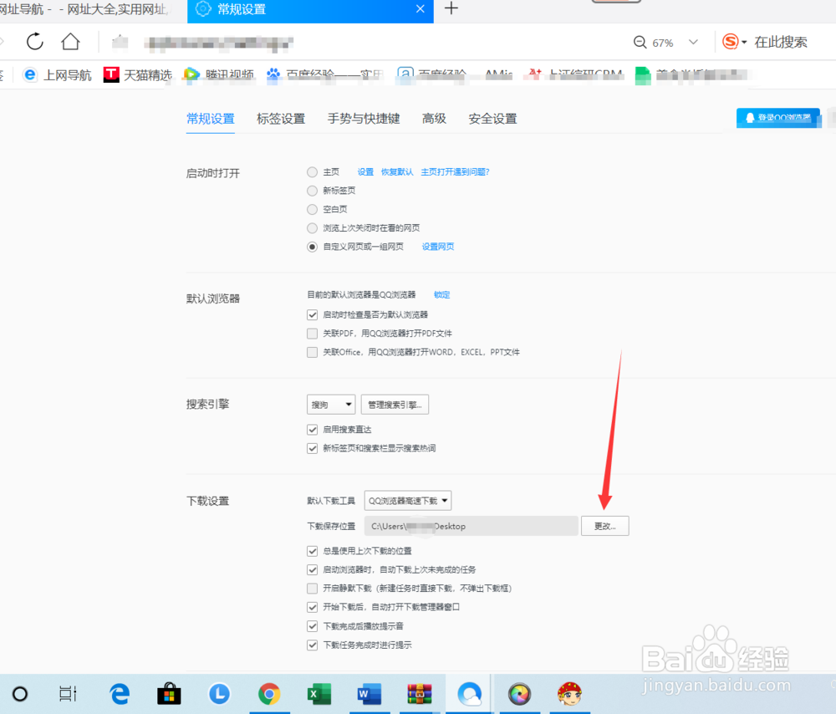Open the 腾讯视频 bookmark
The width and height of the screenshot is (836, 714).
click(x=218, y=75)
